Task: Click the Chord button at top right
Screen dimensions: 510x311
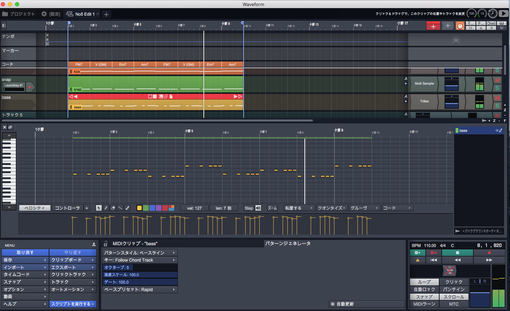Action: click(x=491, y=23)
